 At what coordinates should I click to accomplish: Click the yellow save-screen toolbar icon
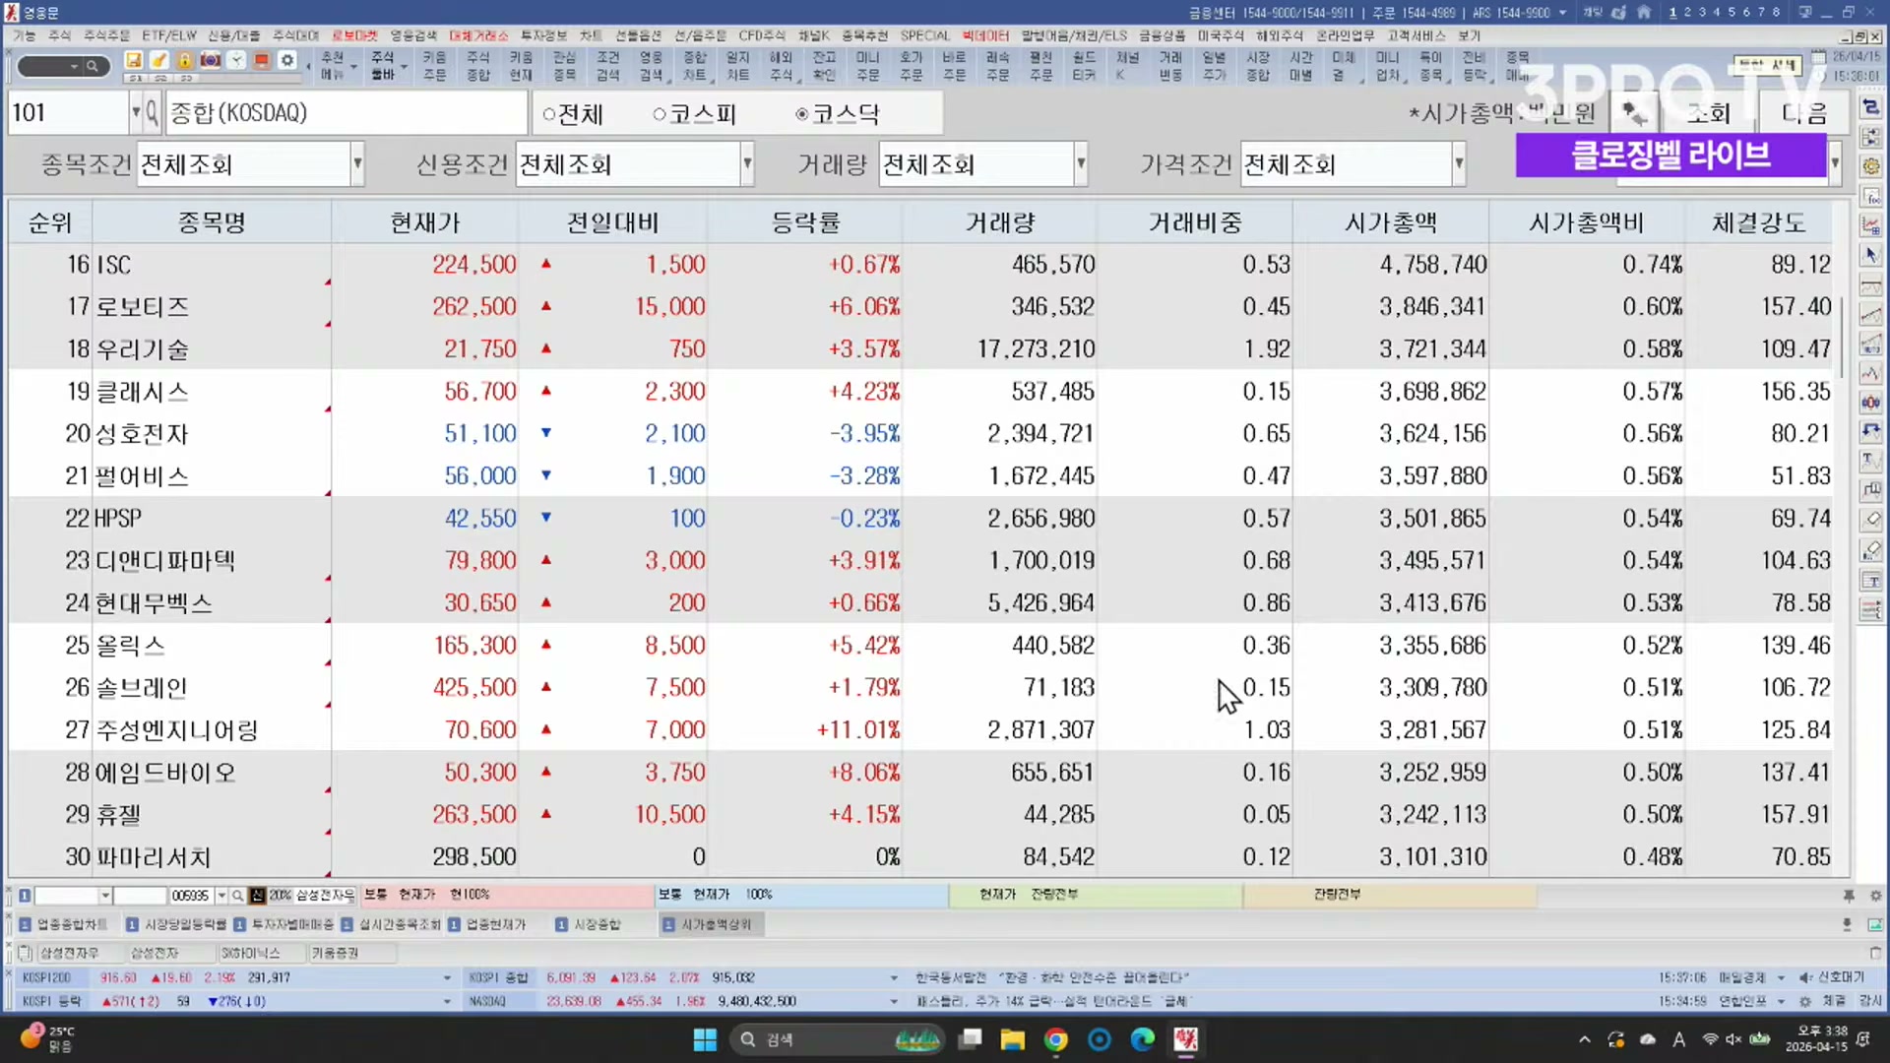pos(134,60)
